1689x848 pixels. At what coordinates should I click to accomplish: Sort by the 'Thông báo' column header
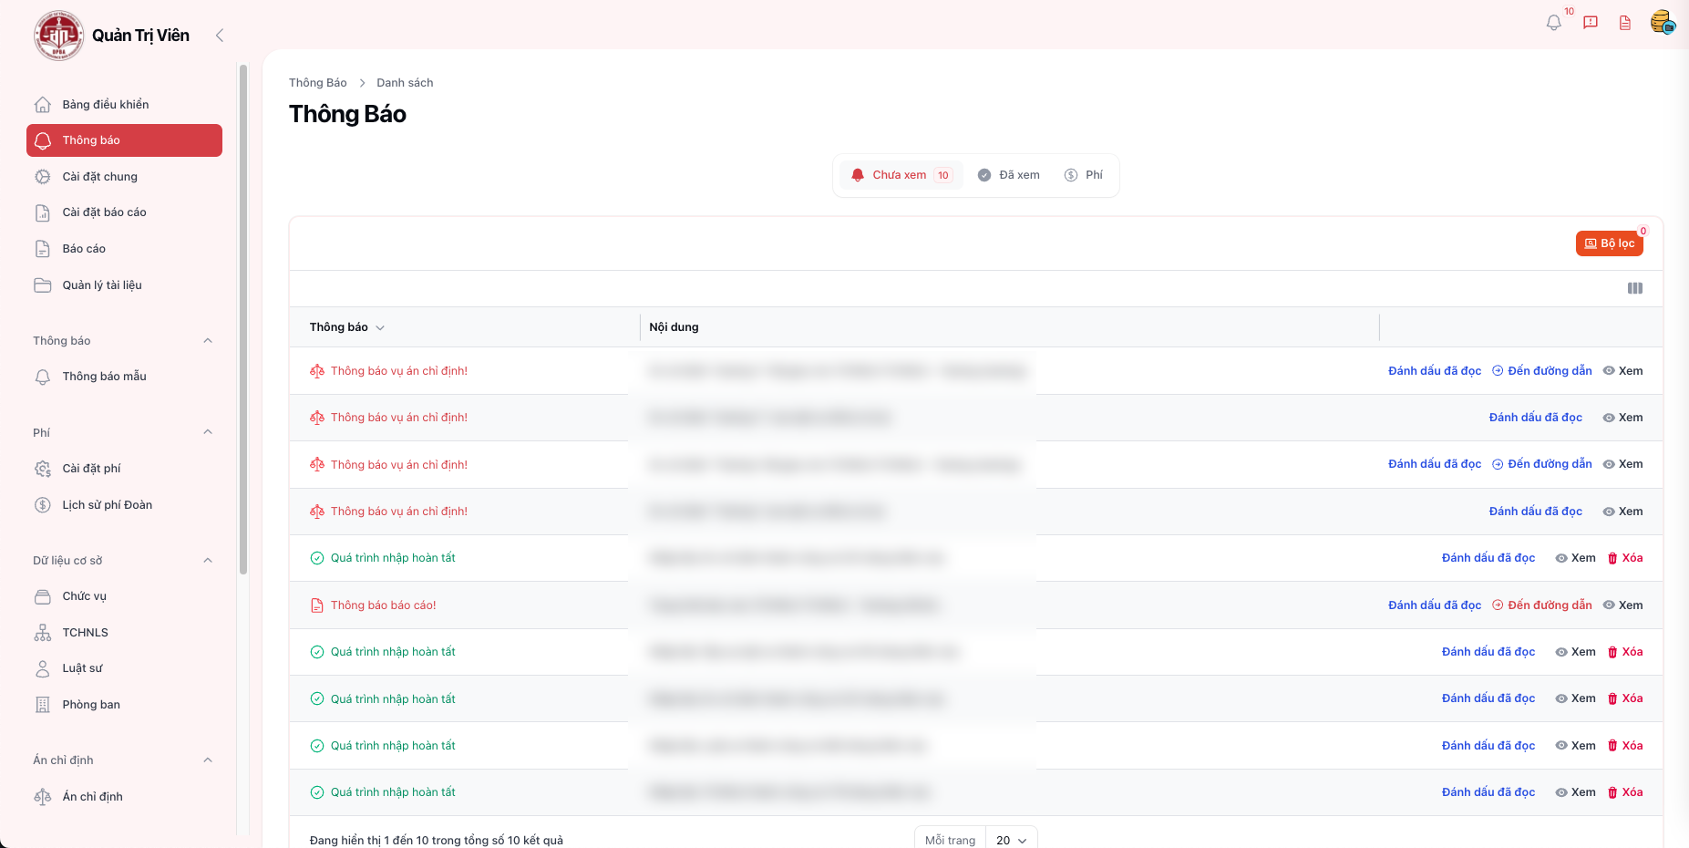tap(347, 327)
